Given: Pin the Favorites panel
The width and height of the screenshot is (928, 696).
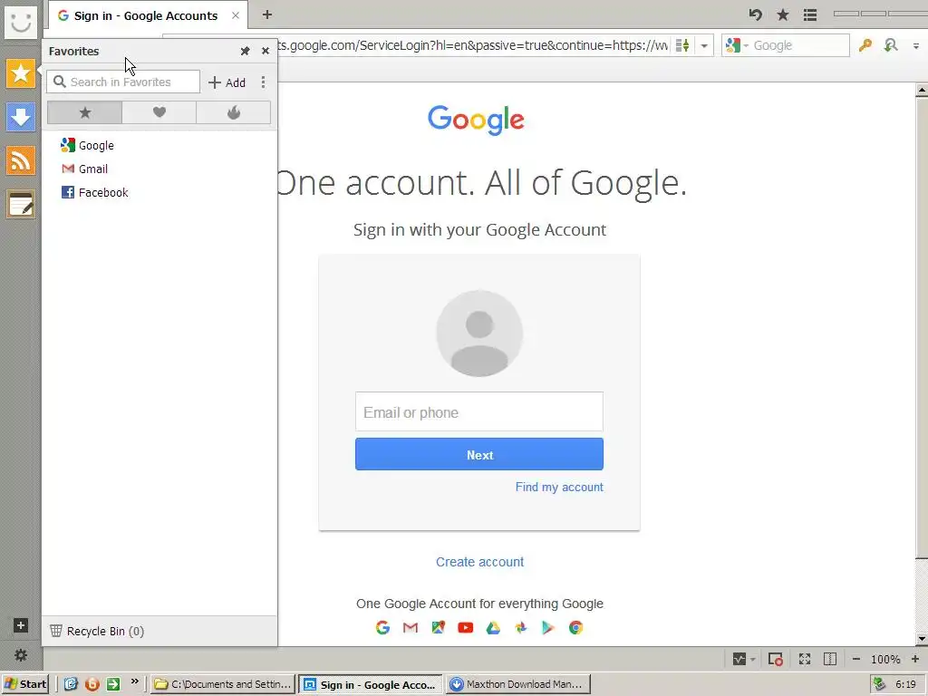Looking at the screenshot, I should pos(245,51).
